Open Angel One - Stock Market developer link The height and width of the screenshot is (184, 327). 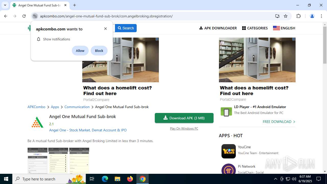[x=88, y=130]
